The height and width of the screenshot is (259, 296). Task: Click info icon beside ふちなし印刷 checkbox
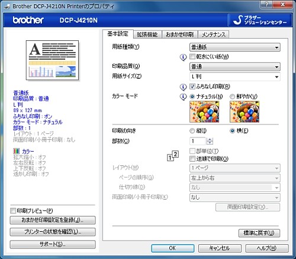point(183,87)
